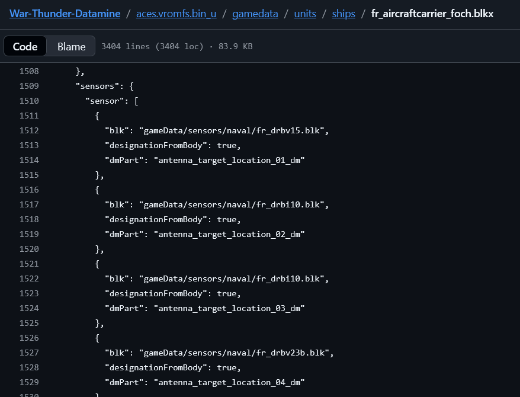The width and height of the screenshot is (520, 397).
Task: Switch to the Blame view tab
Action: 71,46
